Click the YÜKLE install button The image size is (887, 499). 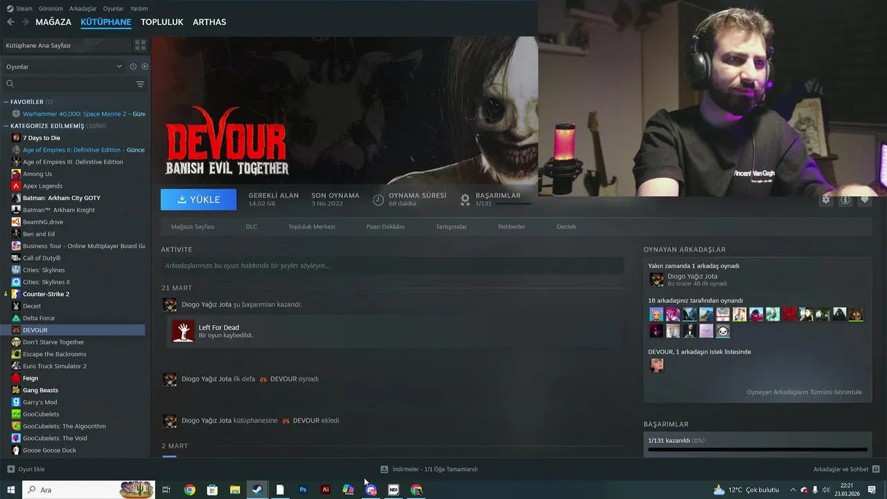click(x=198, y=200)
